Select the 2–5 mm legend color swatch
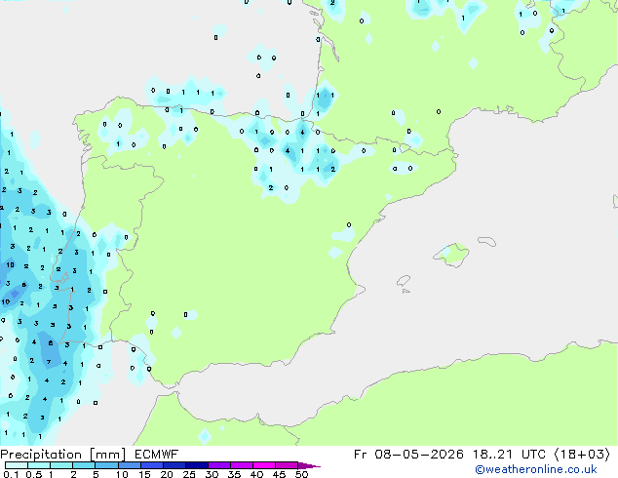The width and height of the screenshot is (618, 478). [x=84, y=465]
